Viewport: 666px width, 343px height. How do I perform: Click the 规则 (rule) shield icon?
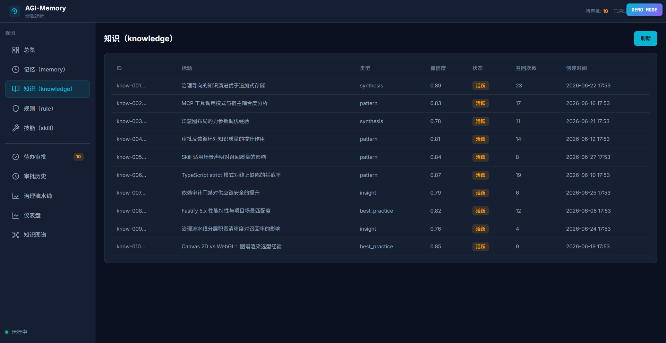coord(16,109)
